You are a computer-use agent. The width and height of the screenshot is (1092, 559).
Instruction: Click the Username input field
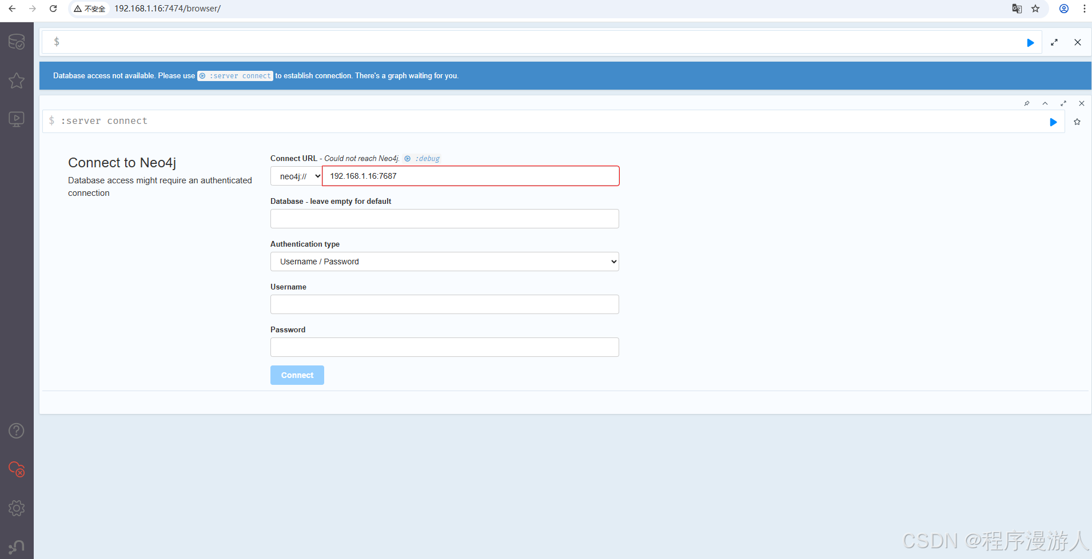pos(445,304)
